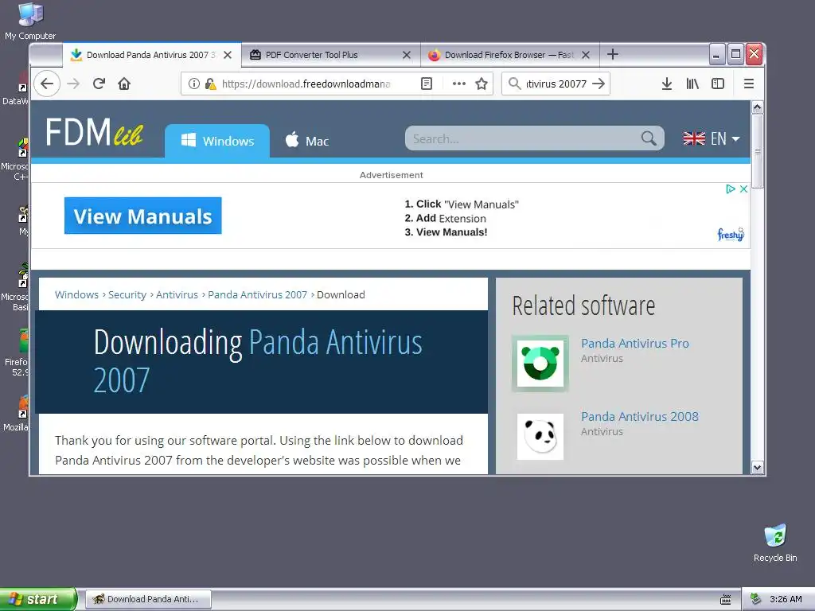Click the Panda Antivirus 2008 panda thumbnail
The height and width of the screenshot is (611, 815).
tap(540, 437)
